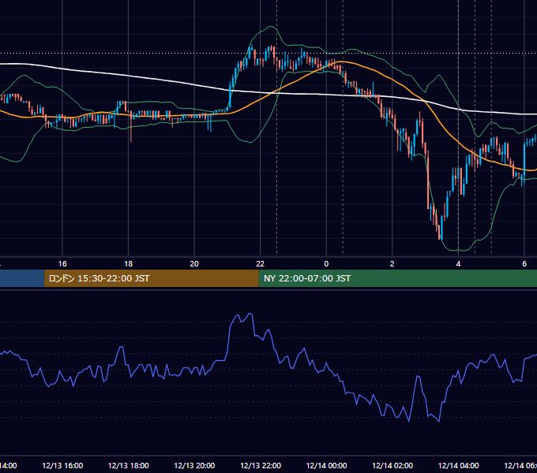Image resolution: width=537 pixels, height=473 pixels.
Task: Click the 12/14 00:00 date label
Action: click(326, 465)
